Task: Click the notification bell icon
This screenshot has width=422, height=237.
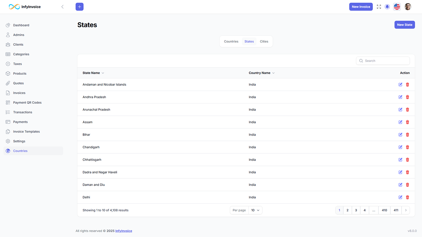Action: 387,7
